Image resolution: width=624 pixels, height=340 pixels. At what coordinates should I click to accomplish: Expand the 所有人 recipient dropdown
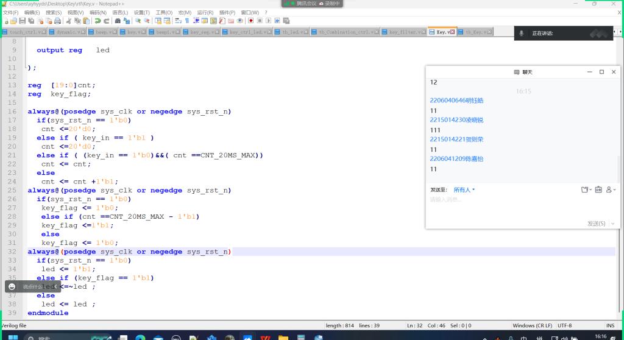(x=464, y=189)
